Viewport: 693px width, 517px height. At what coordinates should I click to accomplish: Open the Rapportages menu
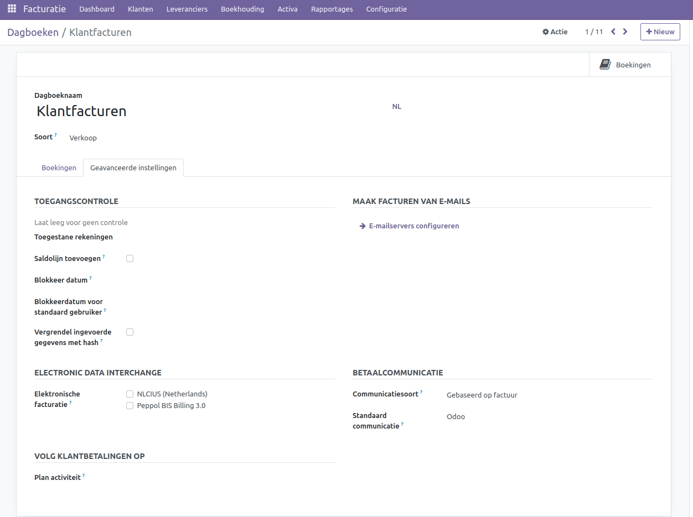pos(332,9)
